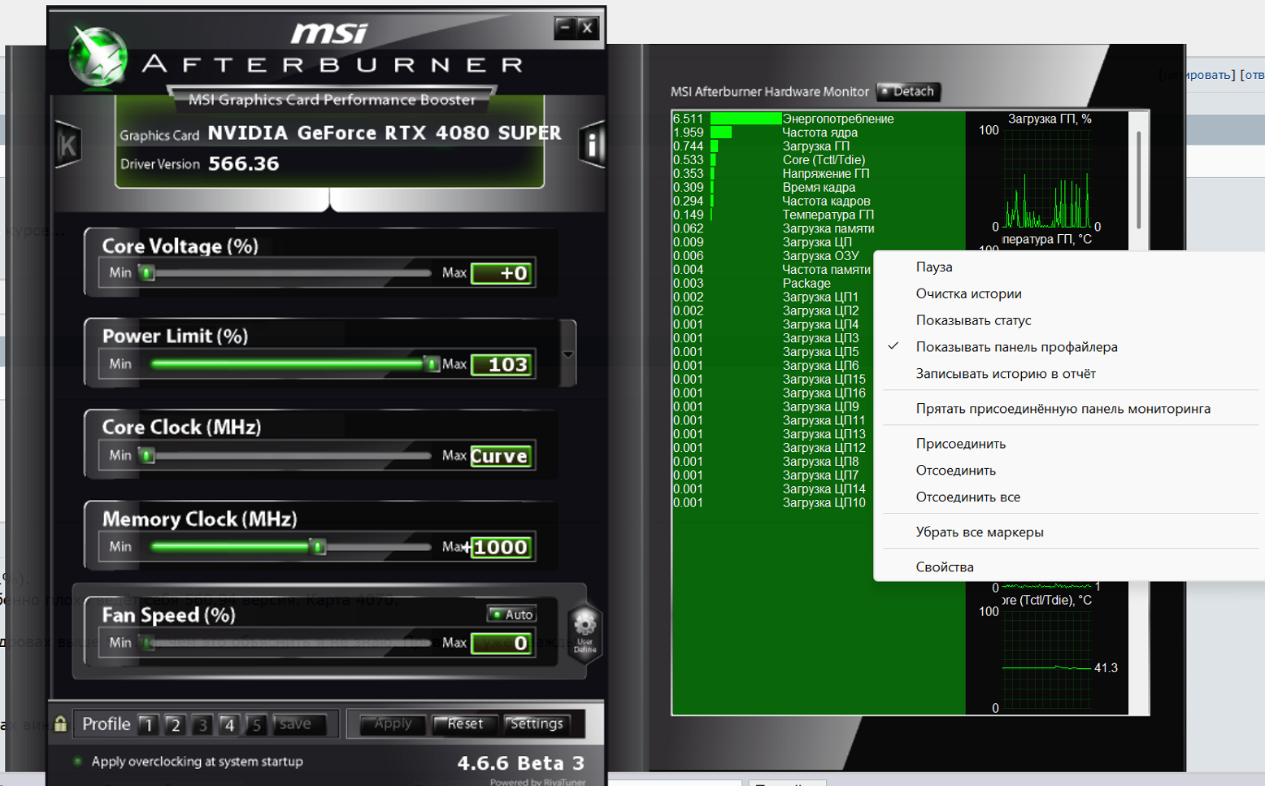The image size is (1265, 786).
Task: Detach the Hardware Monitor panel
Action: 908,92
